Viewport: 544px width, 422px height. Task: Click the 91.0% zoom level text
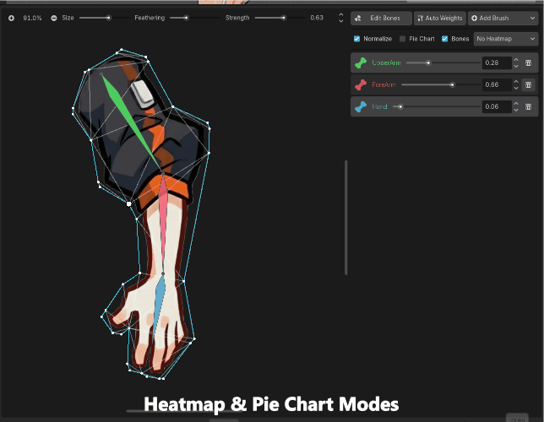coord(32,18)
